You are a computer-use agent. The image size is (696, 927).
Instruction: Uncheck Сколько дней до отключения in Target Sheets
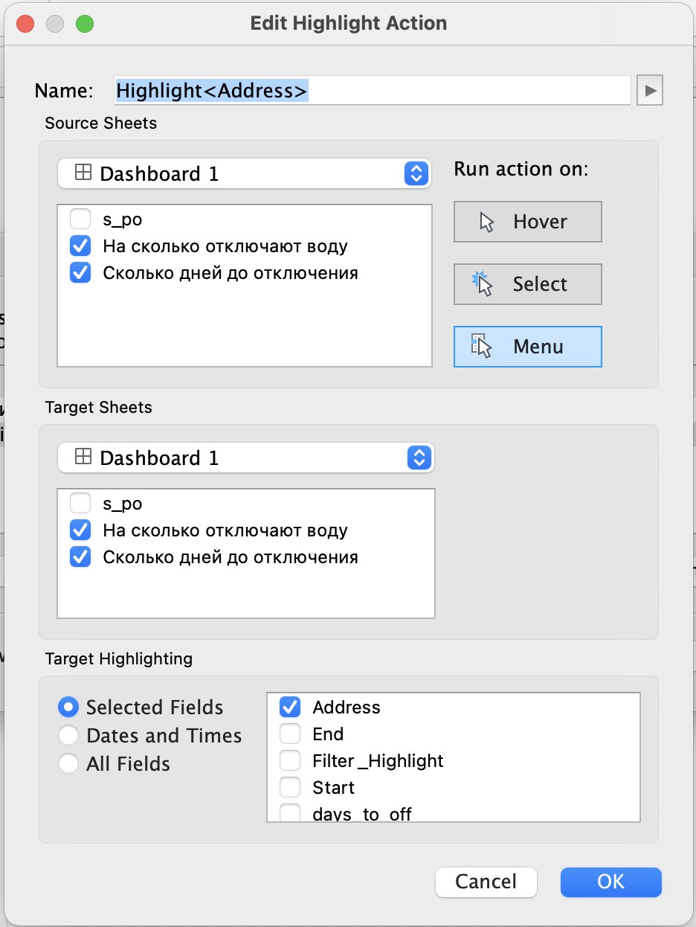pyautogui.click(x=80, y=557)
